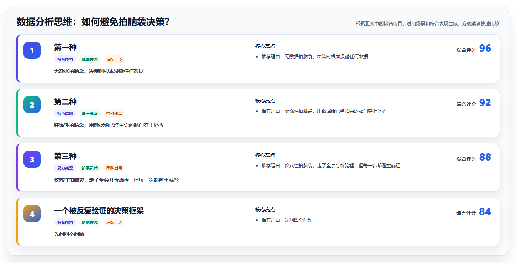Viewport: 516px width, 263px height.
Task: Click bullet 推荐理由：装饰性拍脑袋
Action: point(324,111)
